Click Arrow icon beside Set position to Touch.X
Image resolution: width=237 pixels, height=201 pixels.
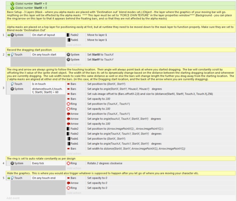point(68,114)
